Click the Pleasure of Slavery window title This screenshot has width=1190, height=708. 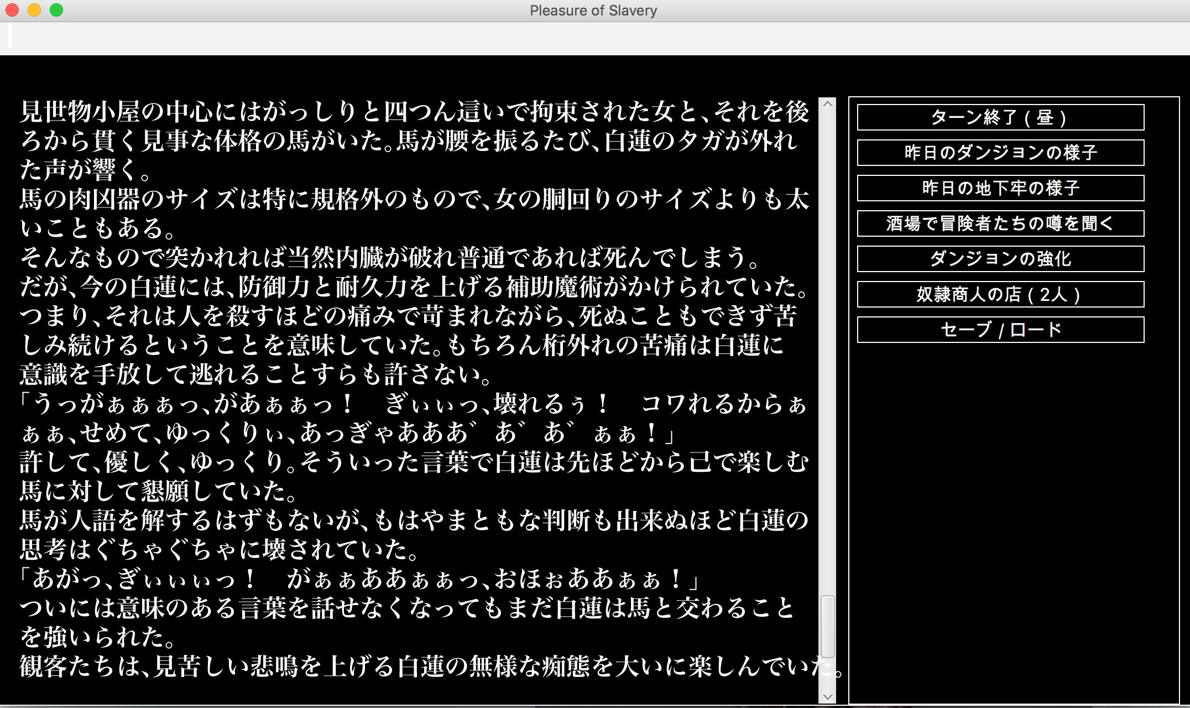point(593,11)
